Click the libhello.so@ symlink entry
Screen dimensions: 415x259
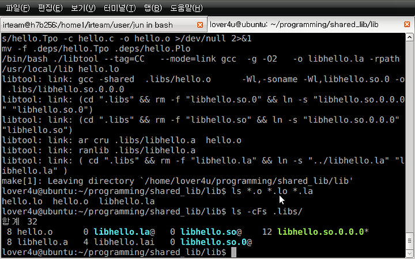click(211, 232)
